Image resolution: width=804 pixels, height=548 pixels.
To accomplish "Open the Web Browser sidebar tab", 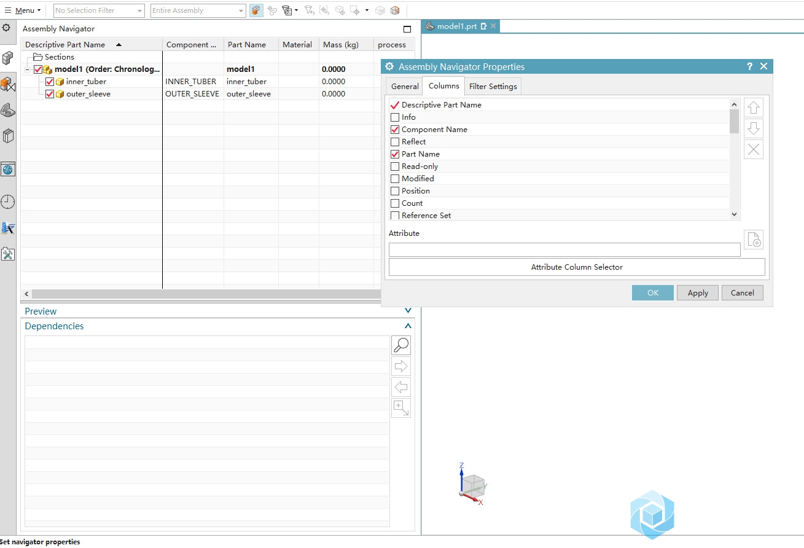I will (7, 170).
